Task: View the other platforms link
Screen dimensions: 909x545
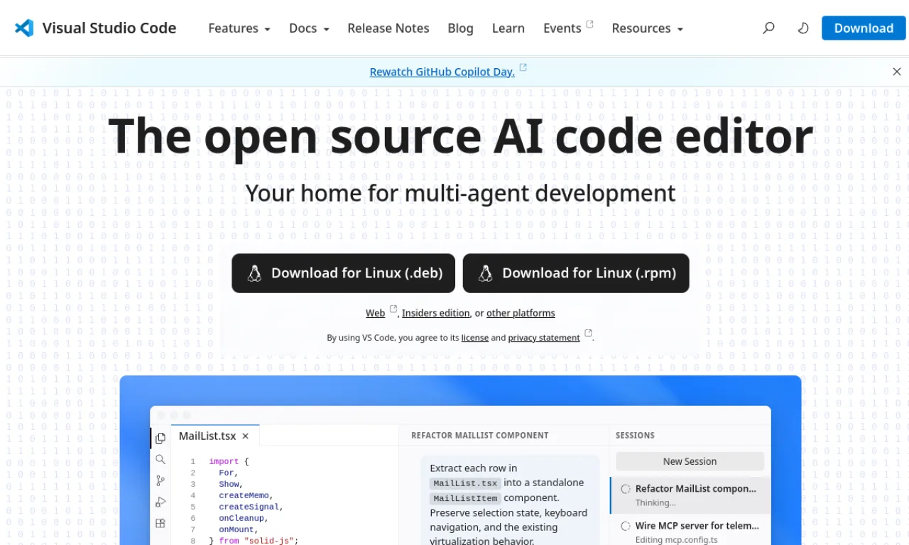Action: tap(521, 313)
